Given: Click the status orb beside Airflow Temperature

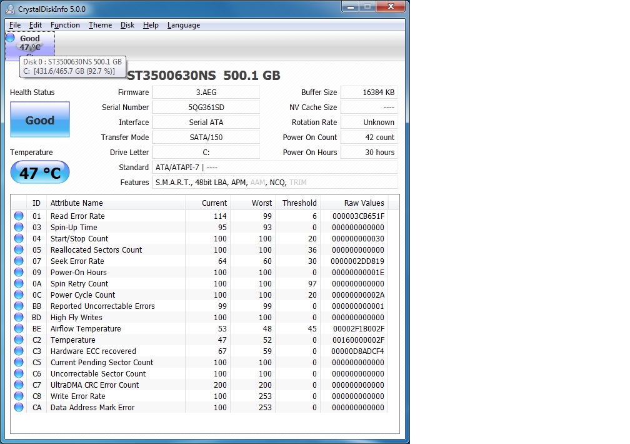Looking at the screenshot, I should 19,328.
